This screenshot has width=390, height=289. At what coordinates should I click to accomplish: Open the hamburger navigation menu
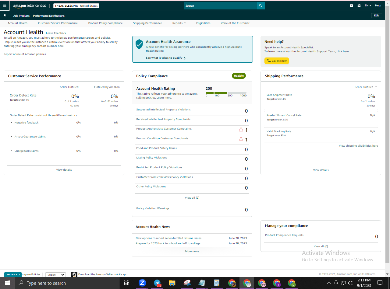[x=5, y=6]
